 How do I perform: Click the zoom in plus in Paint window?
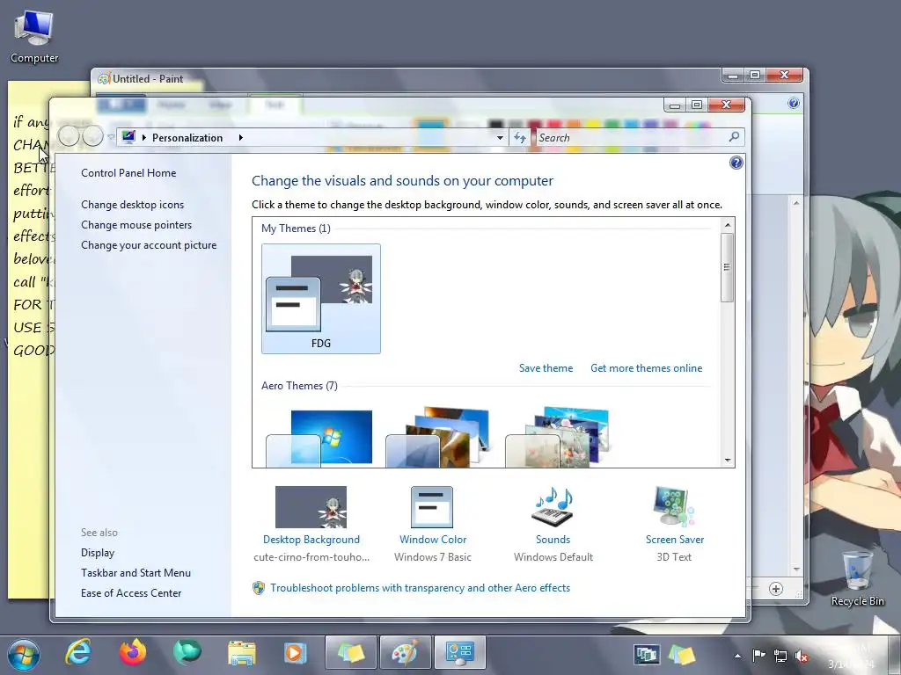tap(776, 589)
